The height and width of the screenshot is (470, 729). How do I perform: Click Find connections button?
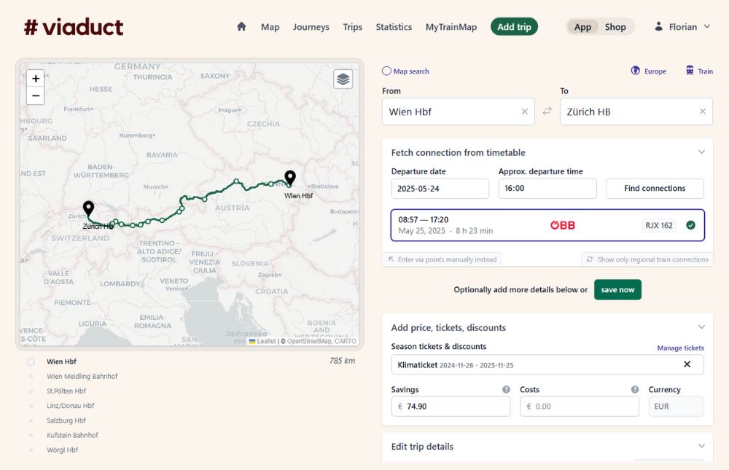[655, 188]
